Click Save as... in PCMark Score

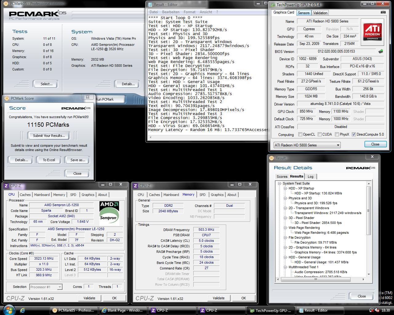coord(78,160)
